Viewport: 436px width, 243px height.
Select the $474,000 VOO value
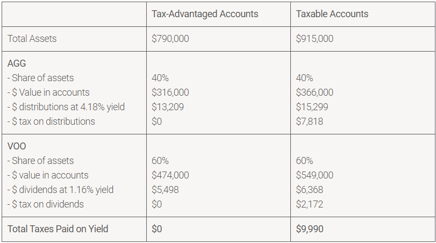pos(170,175)
